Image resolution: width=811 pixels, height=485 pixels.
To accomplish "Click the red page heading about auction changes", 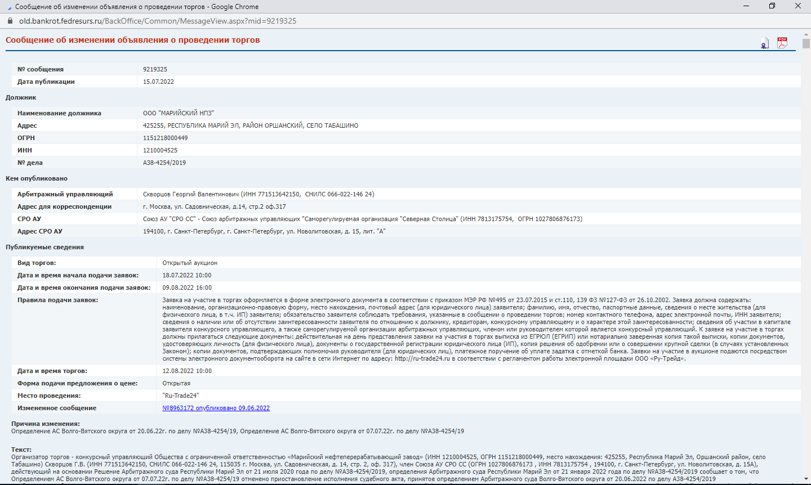I will click(x=132, y=40).
